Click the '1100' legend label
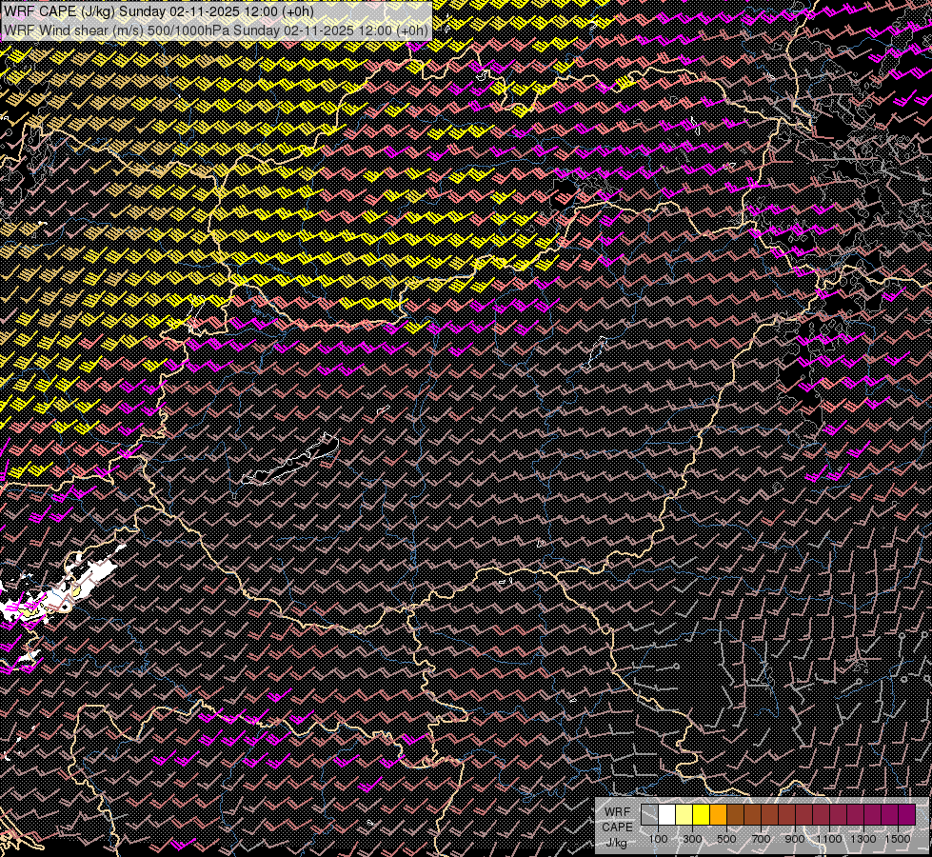 tap(828, 839)
